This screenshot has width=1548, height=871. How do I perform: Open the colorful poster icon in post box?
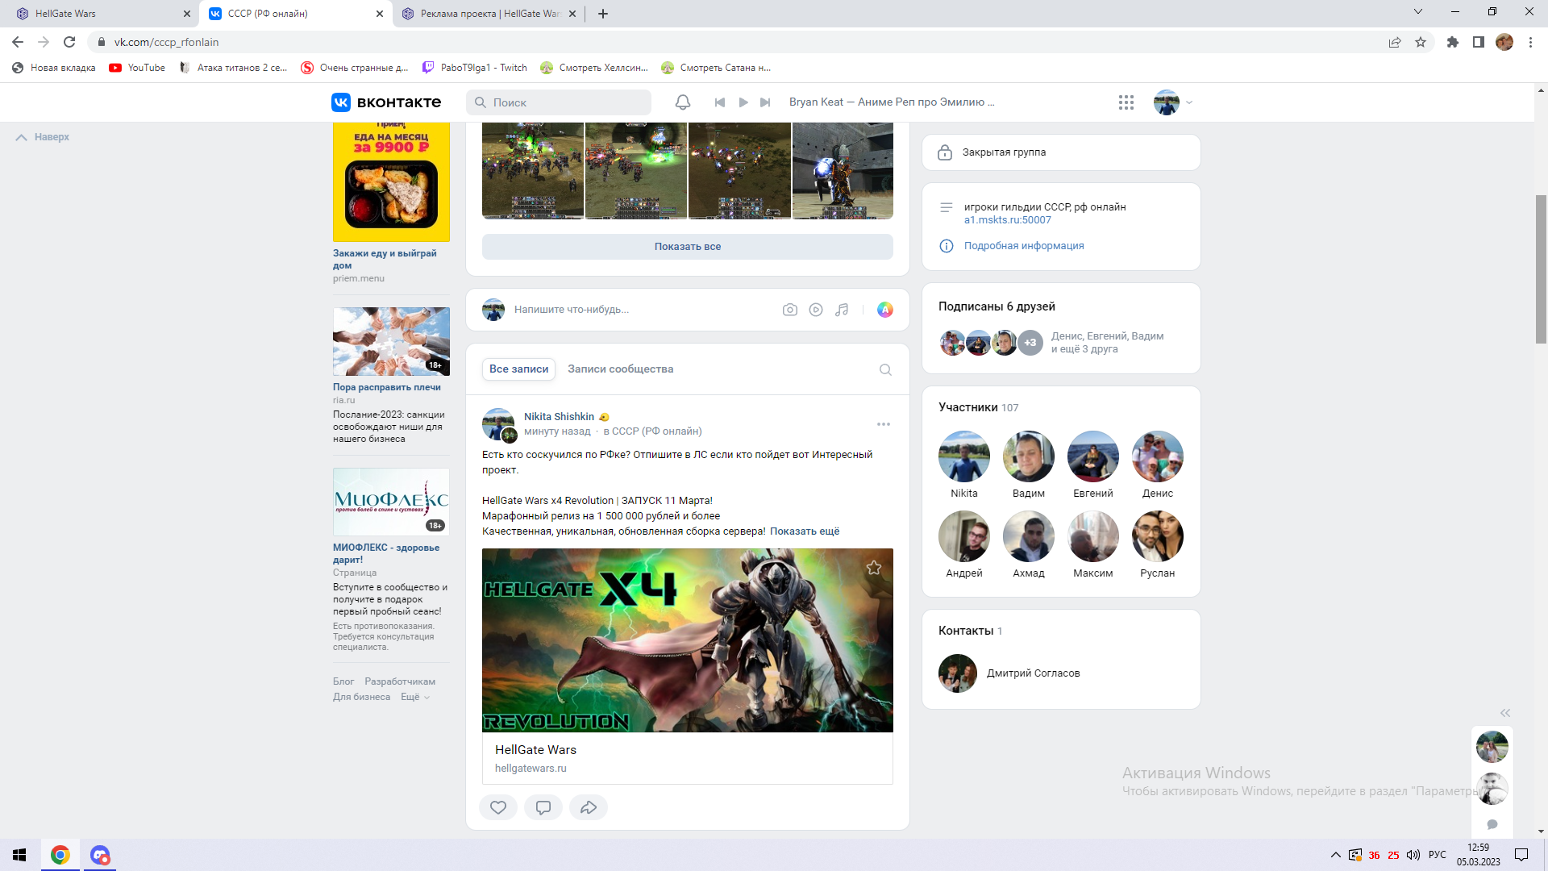(885, 310)
